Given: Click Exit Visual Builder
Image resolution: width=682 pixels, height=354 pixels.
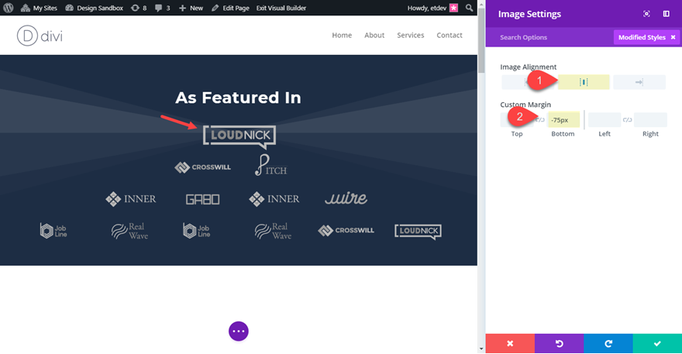Looking at the screenshot, I should 281,8.
